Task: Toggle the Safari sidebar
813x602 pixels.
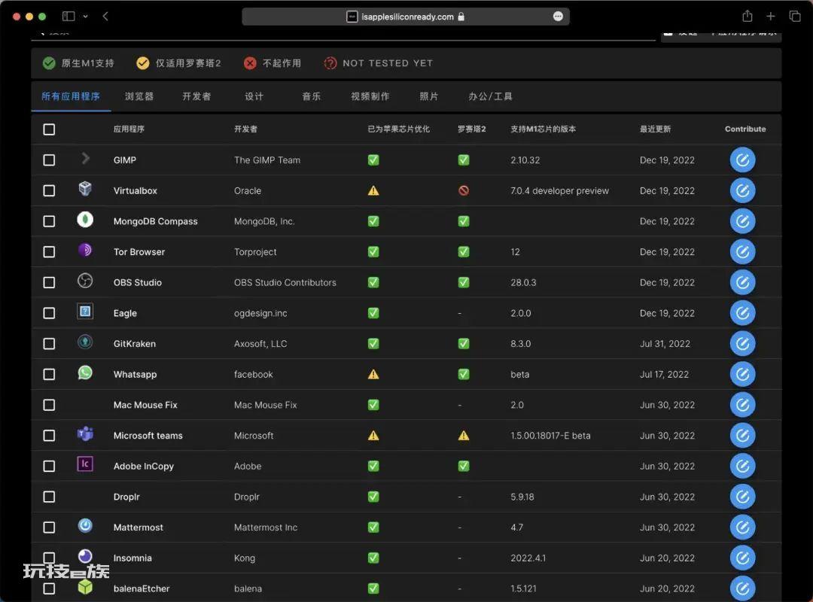Action: point(69,17)
